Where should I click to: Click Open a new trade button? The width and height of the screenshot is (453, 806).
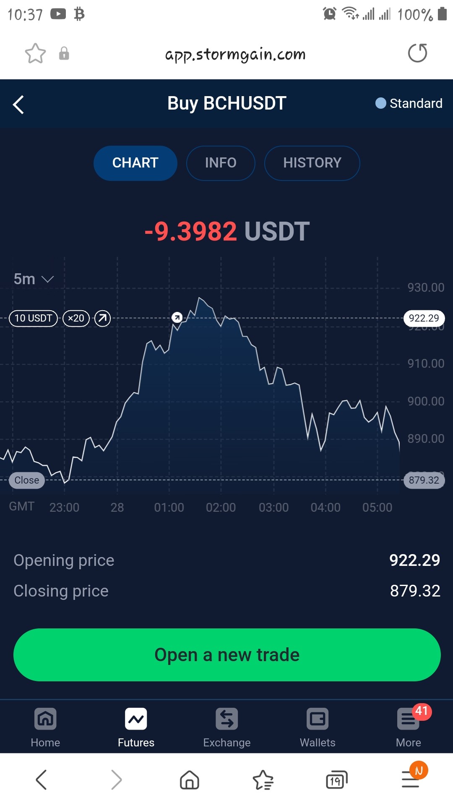point(227,654)
